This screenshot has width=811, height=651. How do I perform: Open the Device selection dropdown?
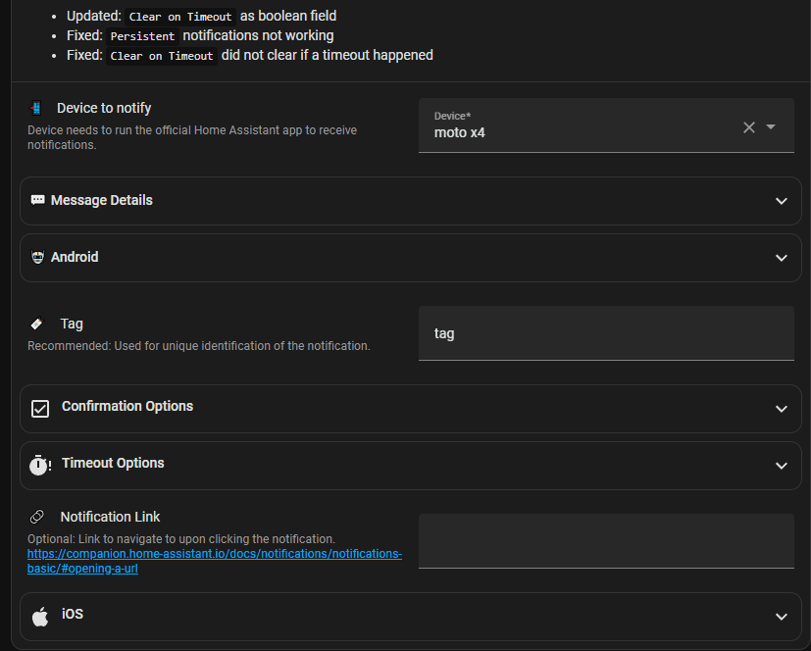[x=774, y=125]
